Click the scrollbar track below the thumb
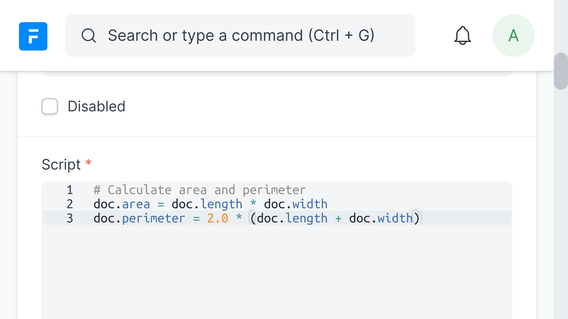Screen dimensions: 568x319 [x=561, y=207]
